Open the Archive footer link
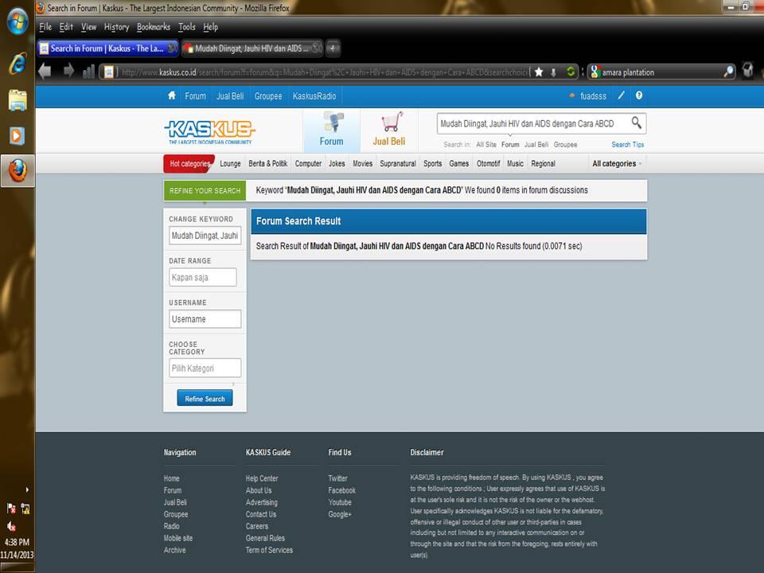This screenshot has height=573, width=764. [x=174, y=550]
